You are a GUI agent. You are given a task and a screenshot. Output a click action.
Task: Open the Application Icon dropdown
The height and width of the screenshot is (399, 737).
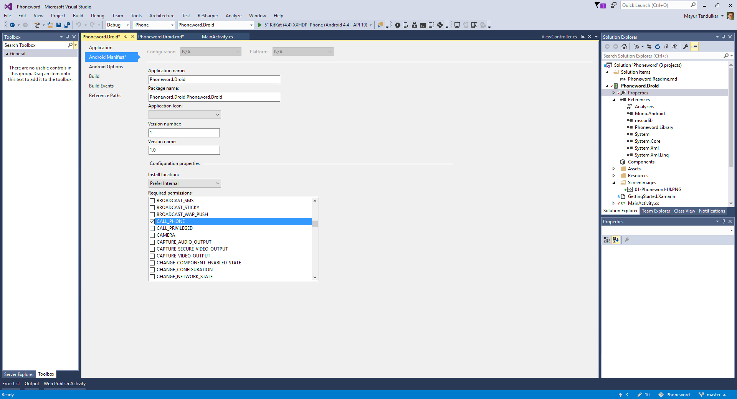tap(185, 115)
